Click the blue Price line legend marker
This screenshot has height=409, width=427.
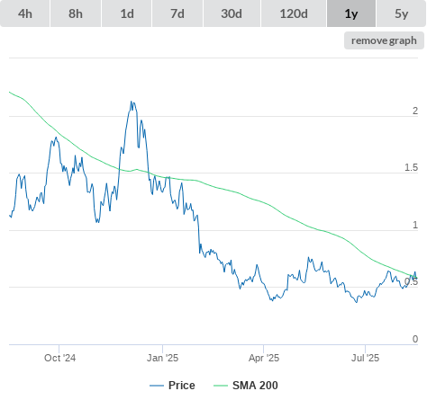click(157, 386)
